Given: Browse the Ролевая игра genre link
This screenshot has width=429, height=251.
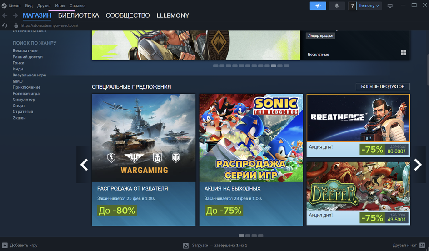Looking at the screenshot, I should point(26,93).
